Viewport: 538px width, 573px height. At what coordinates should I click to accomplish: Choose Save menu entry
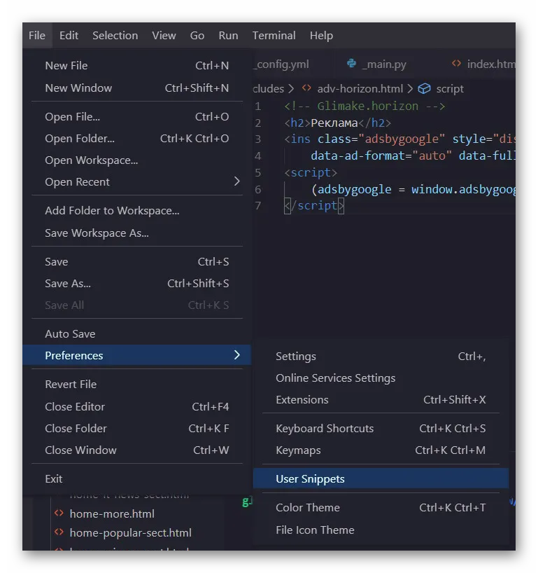click(137, 262)
